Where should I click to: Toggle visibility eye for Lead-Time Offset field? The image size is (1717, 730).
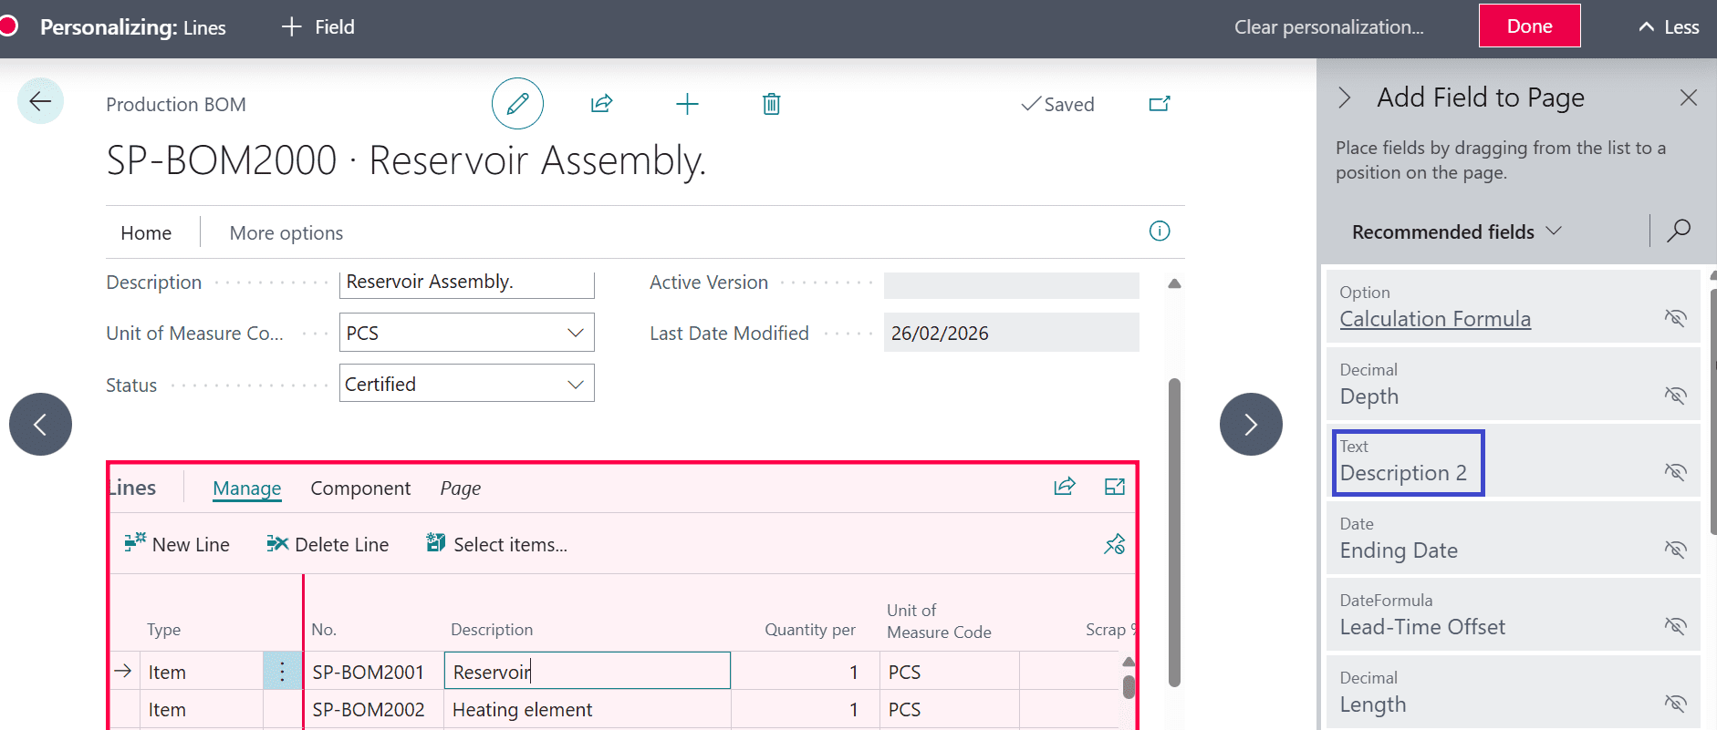point(1675,626)
